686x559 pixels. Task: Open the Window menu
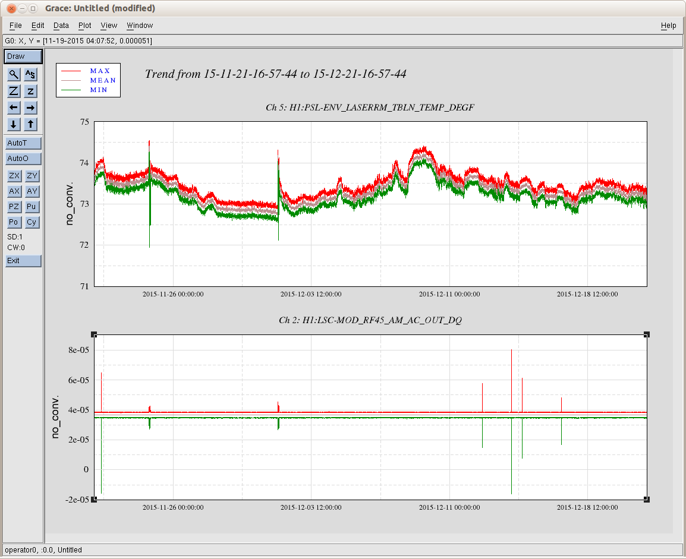point(140,26)
